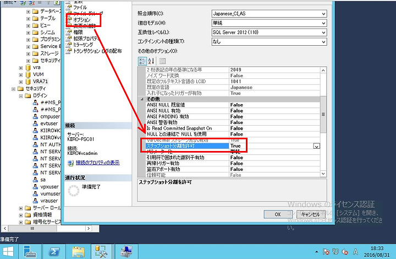Collapse the その他 category in the options grid

pyautogui.click(x=142, y=99)
